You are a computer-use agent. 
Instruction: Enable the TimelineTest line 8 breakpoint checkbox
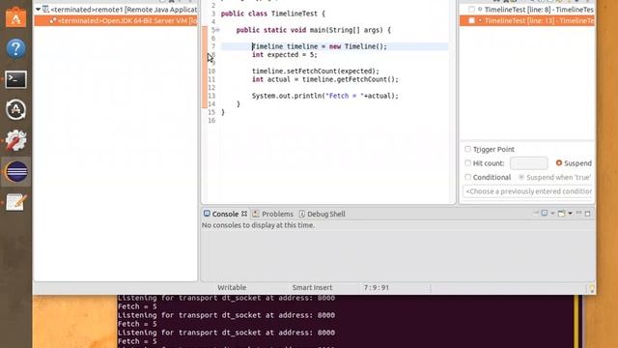pyautogui.click(x=471, y=9)
